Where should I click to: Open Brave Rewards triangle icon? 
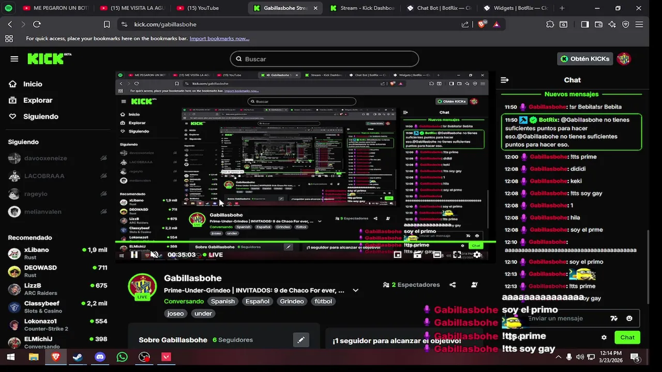coord(496,24)
